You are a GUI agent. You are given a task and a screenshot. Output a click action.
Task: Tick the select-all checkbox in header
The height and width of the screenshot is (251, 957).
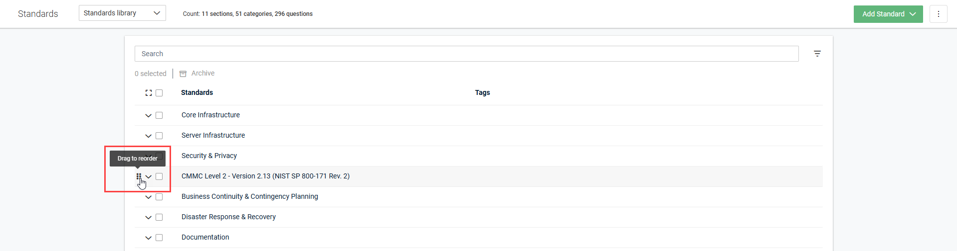pos(159,93)
